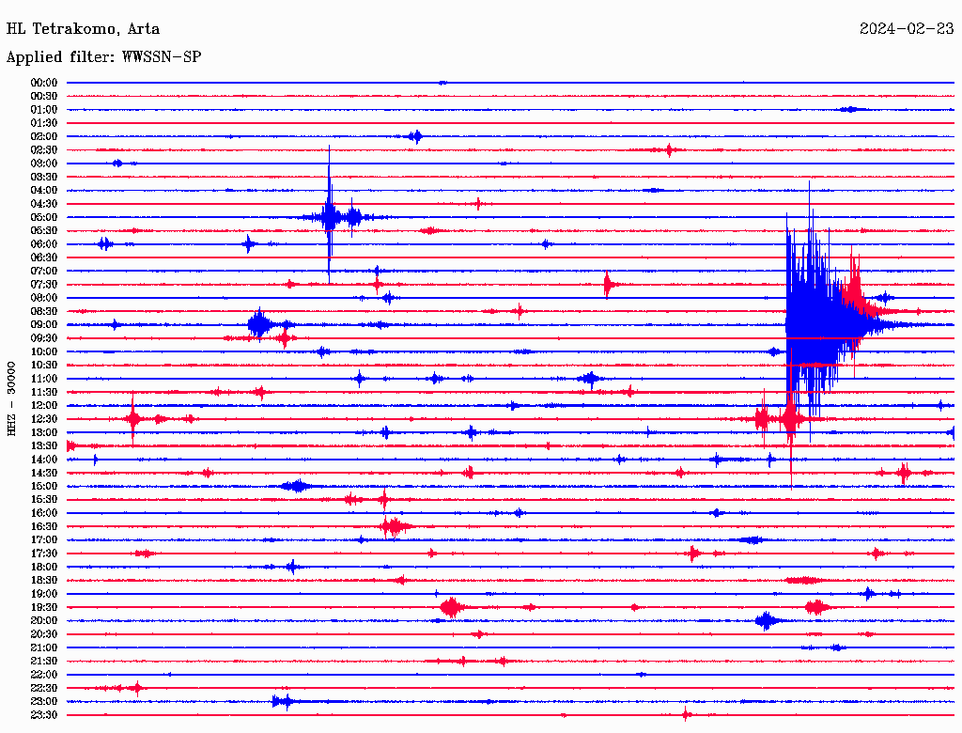Select the 23:30 time label
Viewport: 962px width, 733px height.
44,714
